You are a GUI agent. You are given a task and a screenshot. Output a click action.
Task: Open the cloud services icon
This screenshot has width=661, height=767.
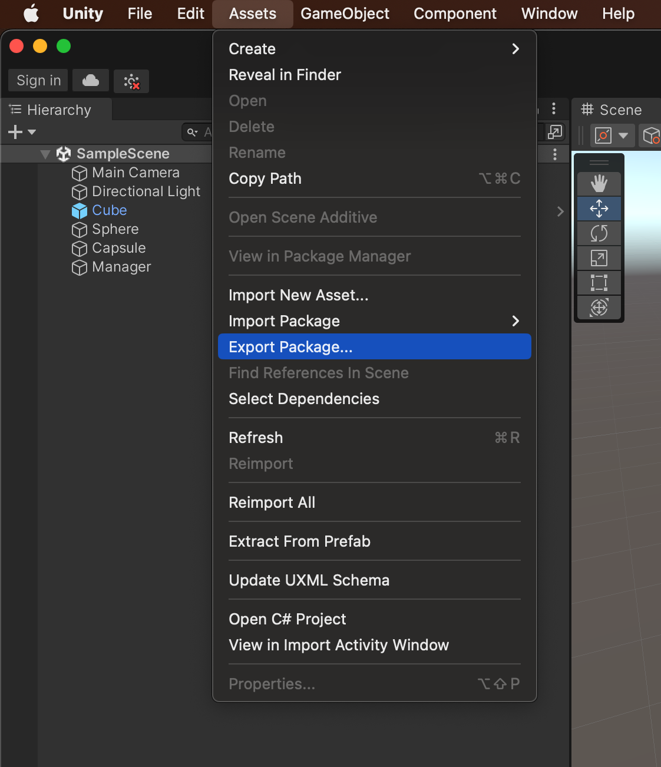(x=91, y=80)
